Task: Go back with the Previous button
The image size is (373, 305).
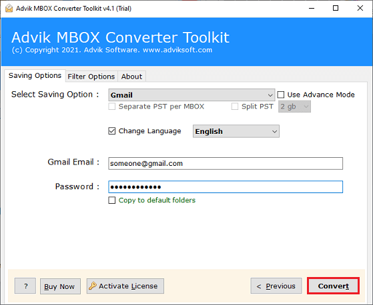Action: click(276, 286)
